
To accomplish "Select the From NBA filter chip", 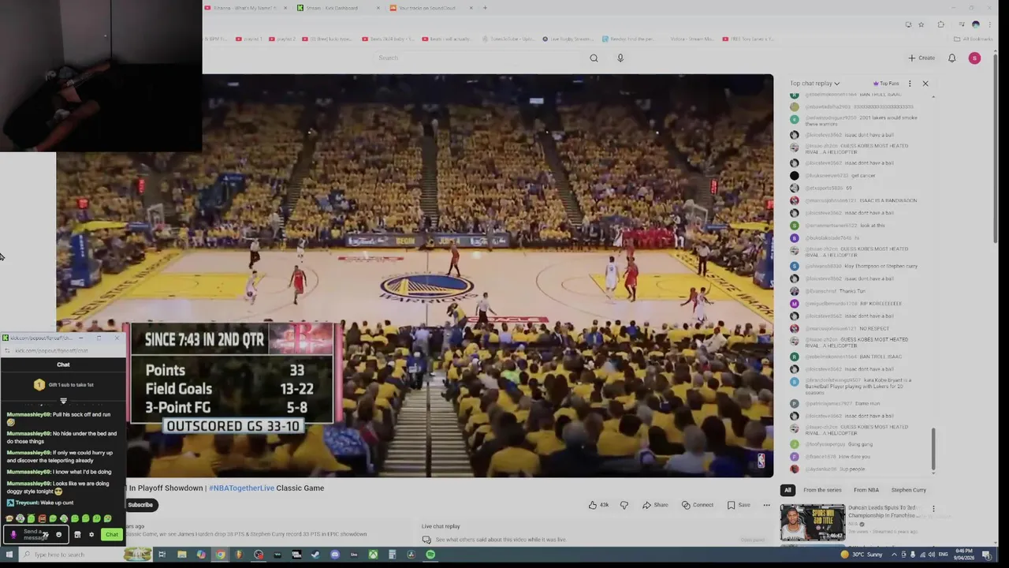I will (866, 490).
